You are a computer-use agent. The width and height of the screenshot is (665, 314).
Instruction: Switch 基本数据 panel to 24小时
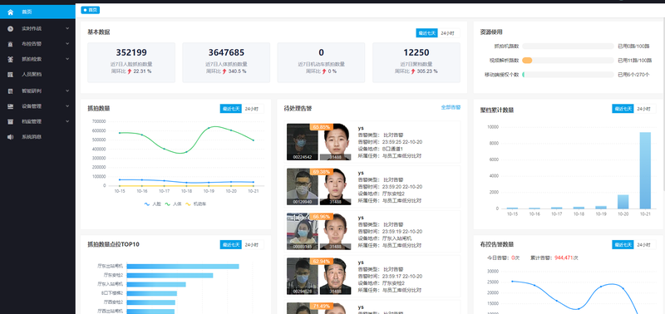[448, 33]
